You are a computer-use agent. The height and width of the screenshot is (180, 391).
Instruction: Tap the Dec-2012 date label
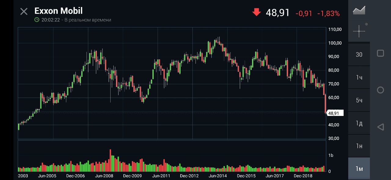coord(189,176)
